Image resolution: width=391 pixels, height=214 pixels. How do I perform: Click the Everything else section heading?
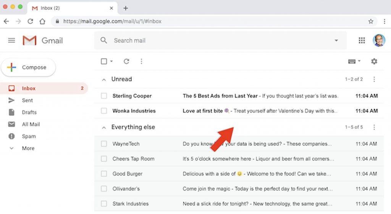click(x=133, y=127)
